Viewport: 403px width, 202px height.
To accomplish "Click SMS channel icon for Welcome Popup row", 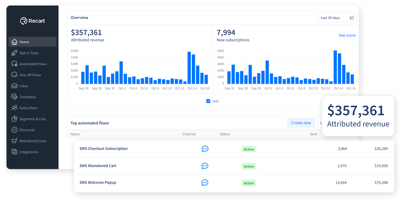I will click(205, 183).
